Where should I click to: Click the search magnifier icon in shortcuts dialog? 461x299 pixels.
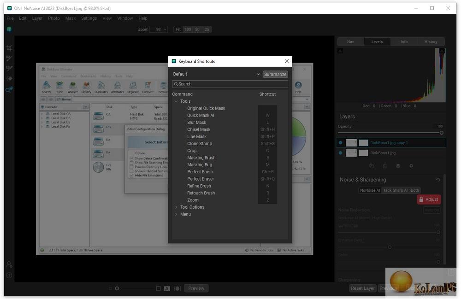point(176,84)
